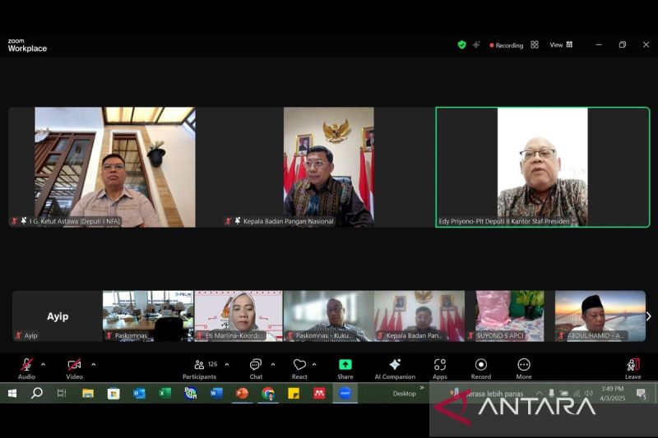Open the Participants list
Screen dimensions: 658x438
pos(199,368)
